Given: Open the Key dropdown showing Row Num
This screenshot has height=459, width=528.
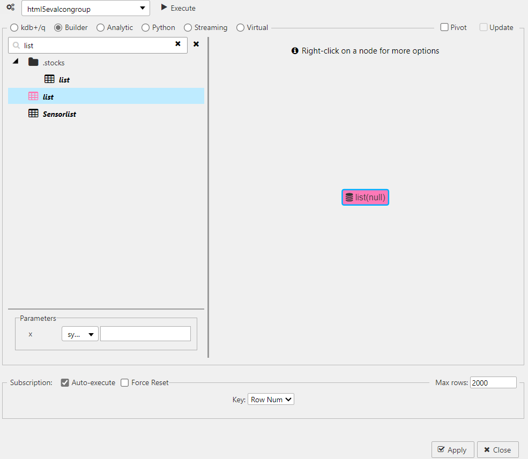Looking at the screenshot, I should point(271,399).
